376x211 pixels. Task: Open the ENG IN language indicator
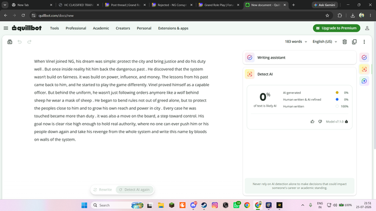click(320, 205)
